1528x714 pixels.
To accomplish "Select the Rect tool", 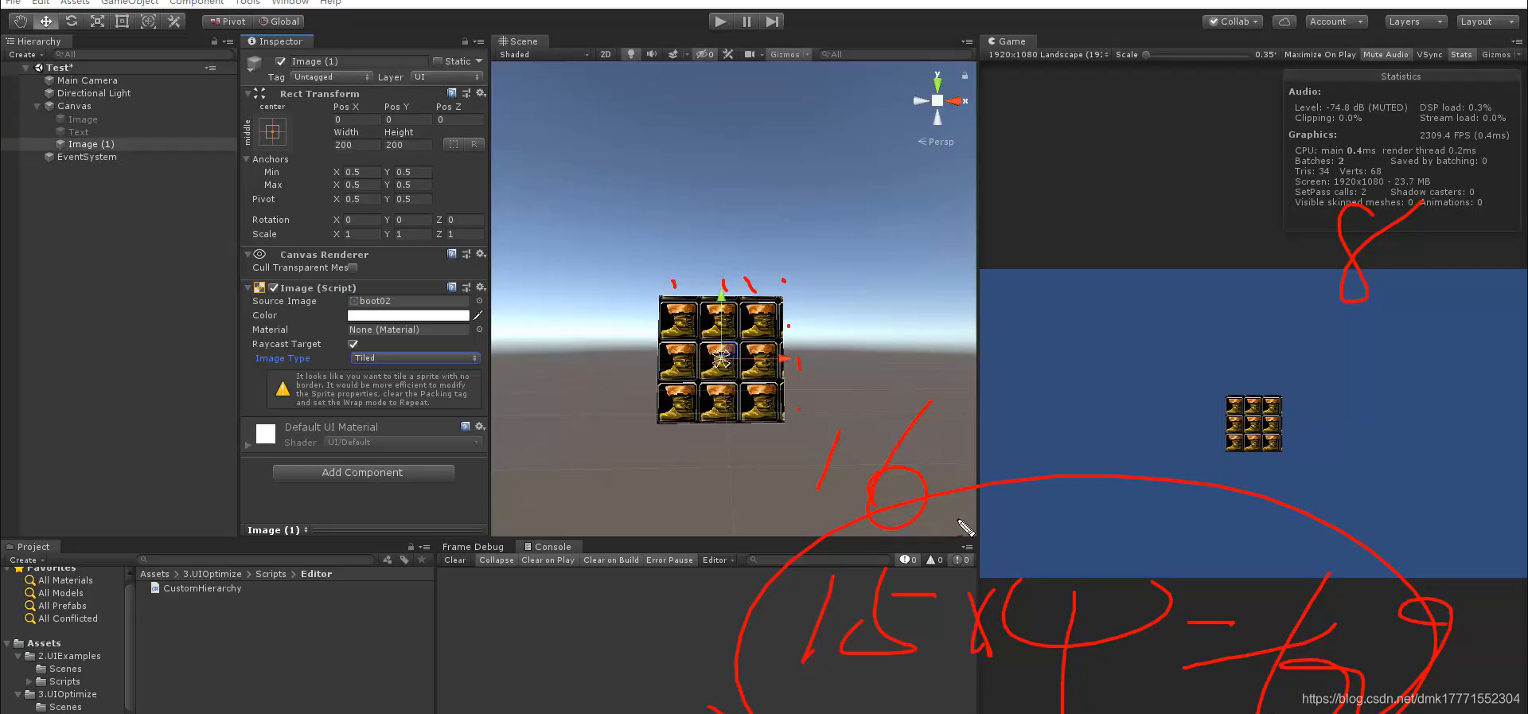I will [x=123, y=21].
